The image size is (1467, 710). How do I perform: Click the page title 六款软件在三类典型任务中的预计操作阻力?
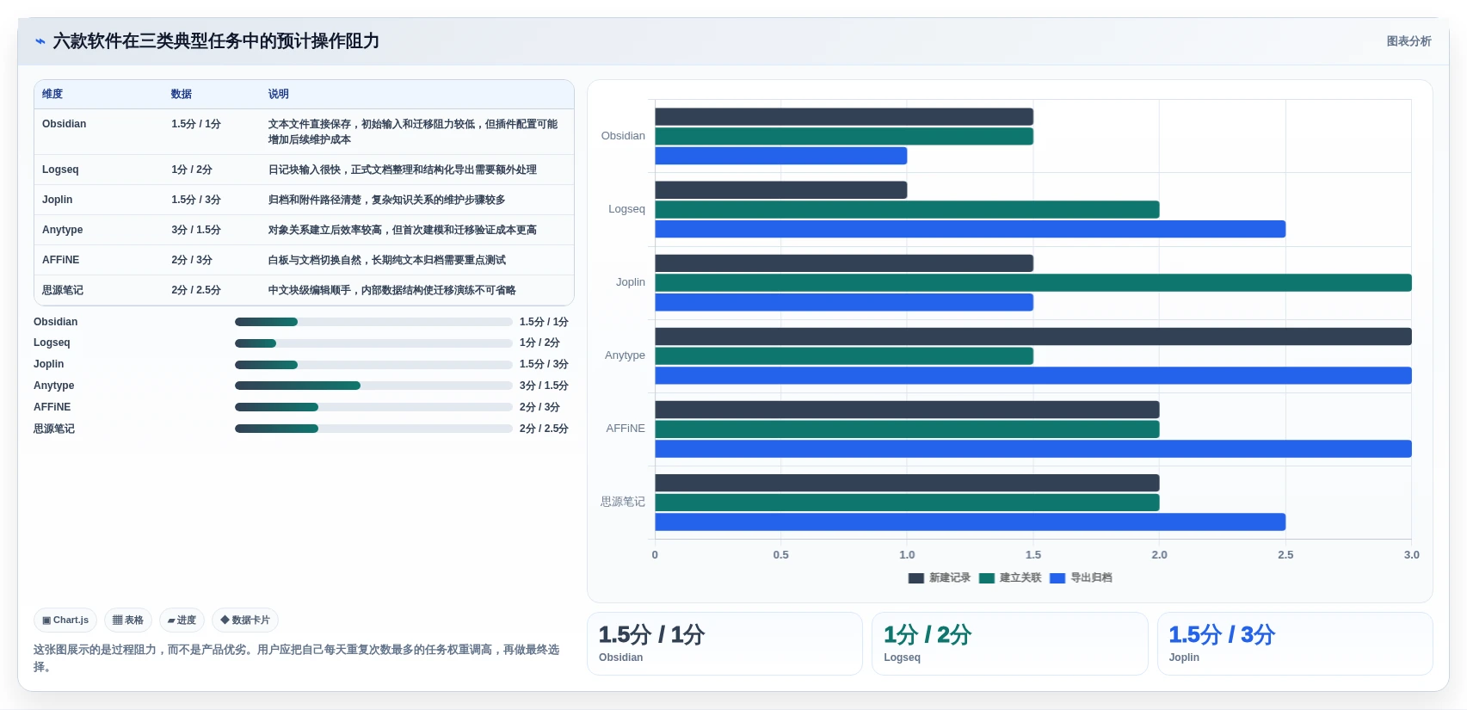click(216, 41)
